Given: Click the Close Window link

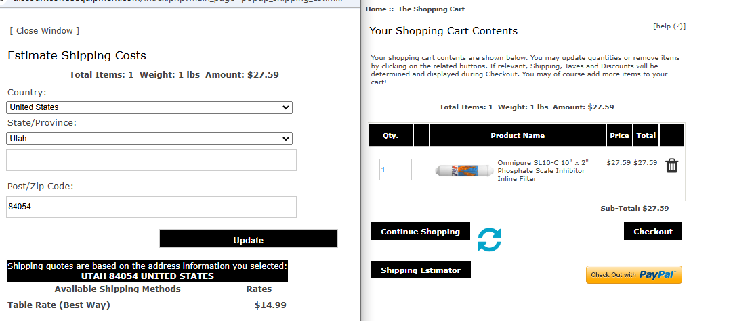Looking at the screenshot, I should pyautogui.click(x=45, y=31).
